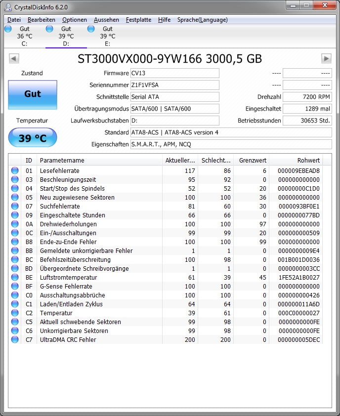
Task: Click the 39 °C temperature button
Action: (x=33, y=138)
